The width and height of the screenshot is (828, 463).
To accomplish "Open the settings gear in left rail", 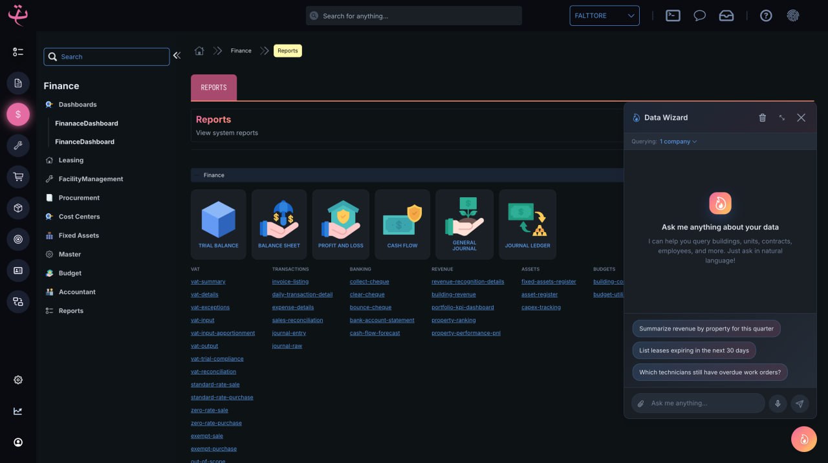I will point(18,380).
